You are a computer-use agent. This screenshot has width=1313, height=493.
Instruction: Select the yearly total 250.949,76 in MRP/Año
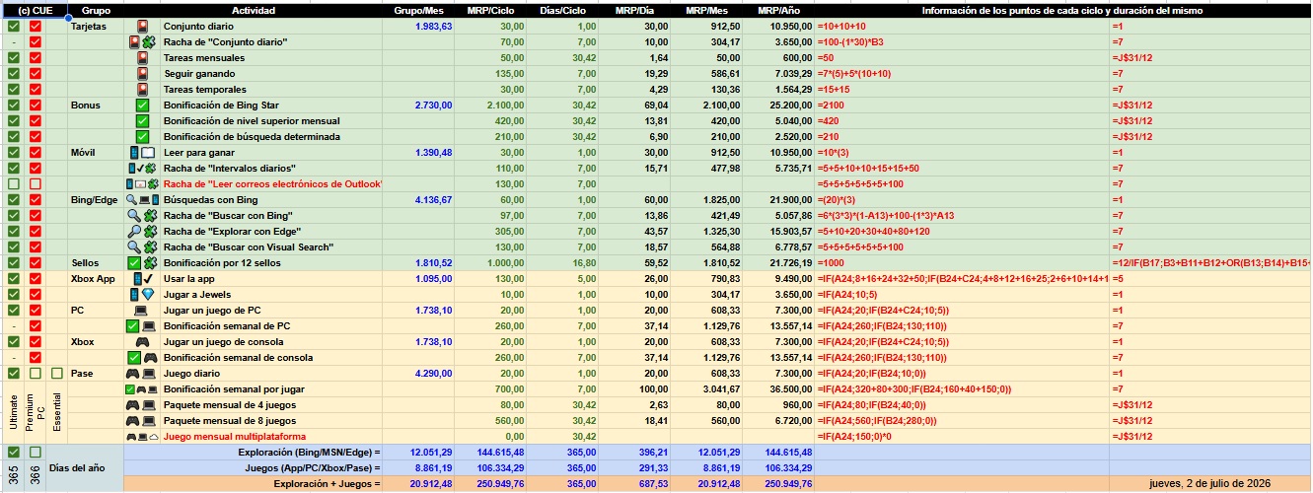(x=779, y=484)
